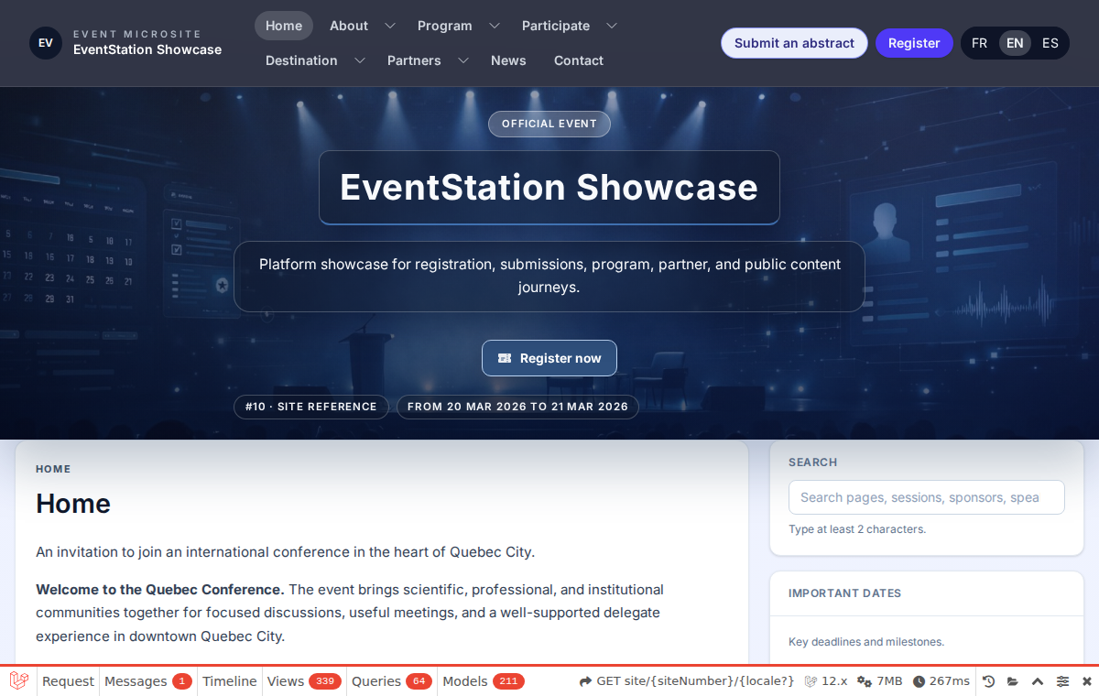The height and width of the screenshot is (696, 1099).
Task: Click the Laravel logo in debug bar
Action: click(x=18, y=680)
